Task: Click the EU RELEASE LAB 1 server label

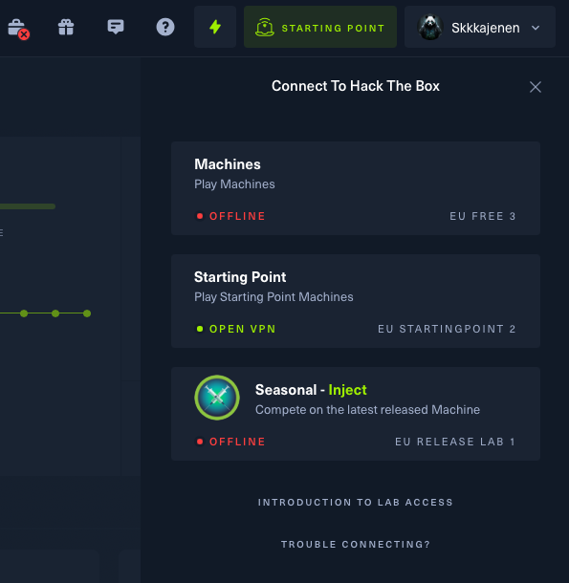Action: (x=455, y=442)
